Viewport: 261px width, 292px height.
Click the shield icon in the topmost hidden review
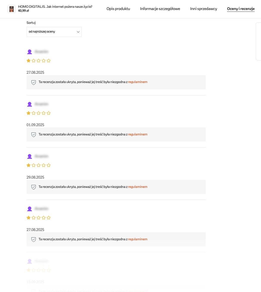pyautogui.click(x=34, y=82)
